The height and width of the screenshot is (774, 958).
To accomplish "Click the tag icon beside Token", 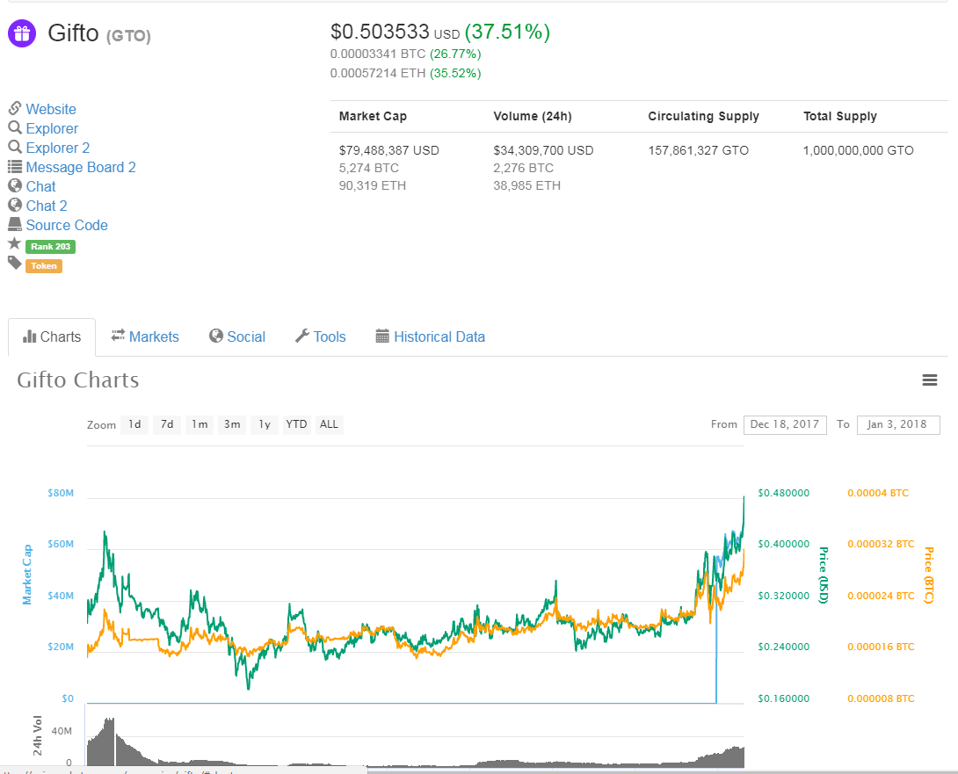I will coord(15,264).
